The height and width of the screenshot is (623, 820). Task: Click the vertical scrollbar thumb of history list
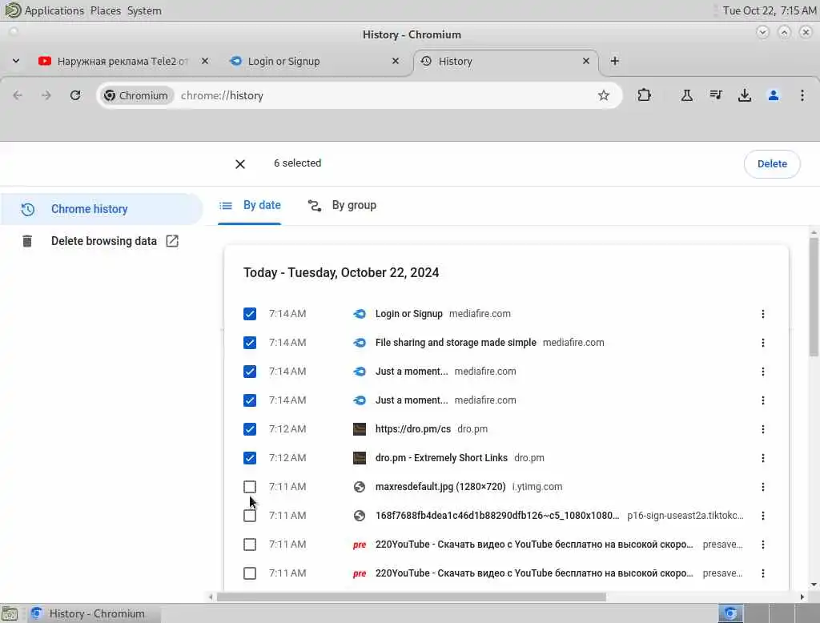click(814, 298)
